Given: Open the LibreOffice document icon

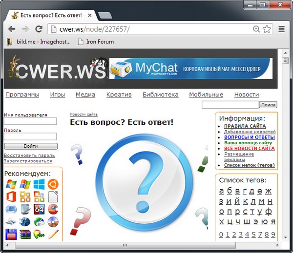Looking at the screenshot, I should point(53,197).
